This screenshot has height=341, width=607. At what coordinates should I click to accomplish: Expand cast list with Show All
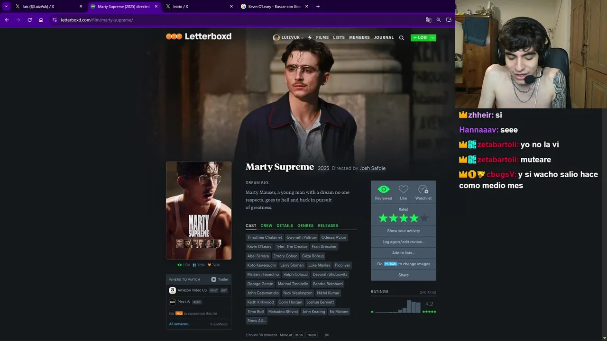pyautogui.click(x=256, y=321)
